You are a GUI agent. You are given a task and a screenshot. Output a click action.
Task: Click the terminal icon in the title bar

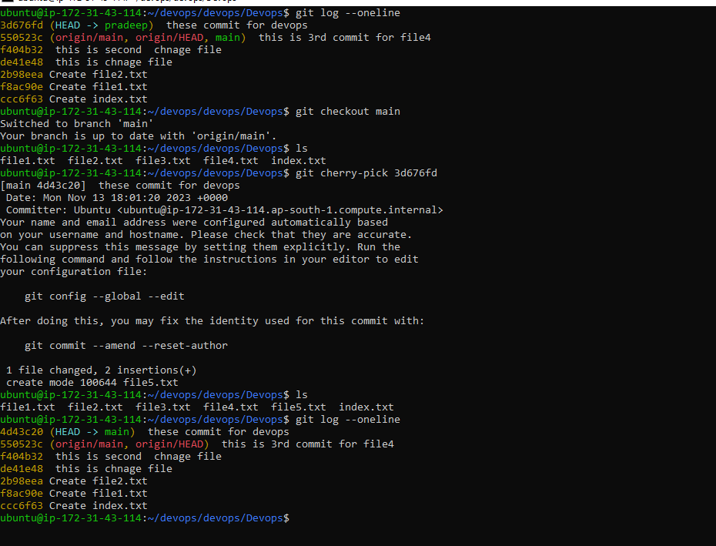(x=7, y=1)
